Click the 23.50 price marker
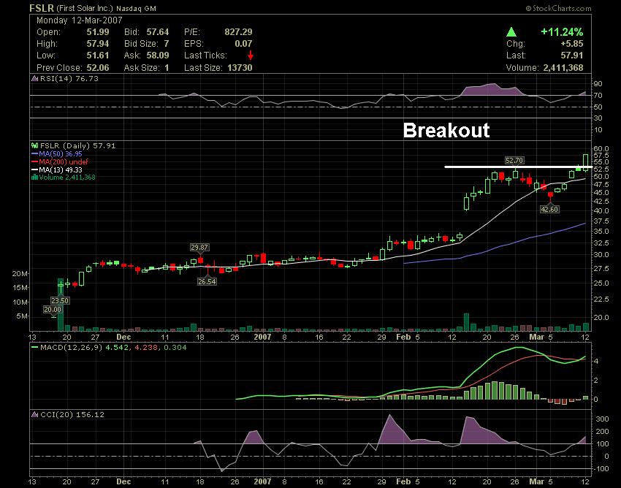621x488 pixels. point(60,301)
